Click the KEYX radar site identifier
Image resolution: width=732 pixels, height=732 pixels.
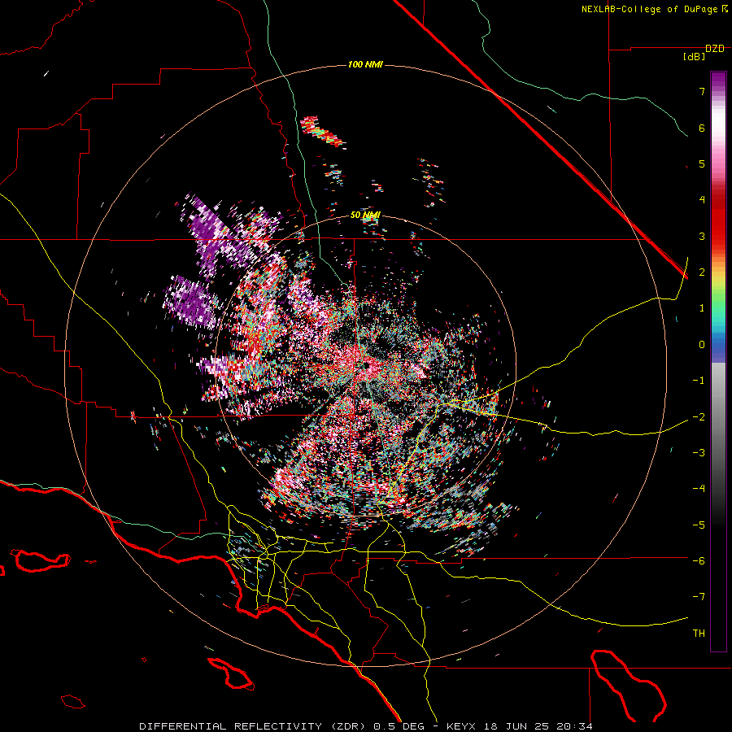461,726
